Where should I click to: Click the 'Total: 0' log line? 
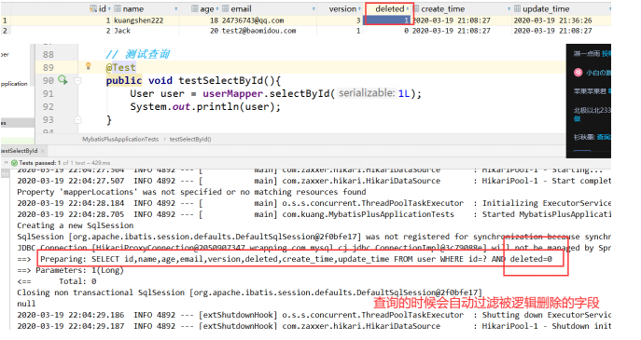coord(57,281)
